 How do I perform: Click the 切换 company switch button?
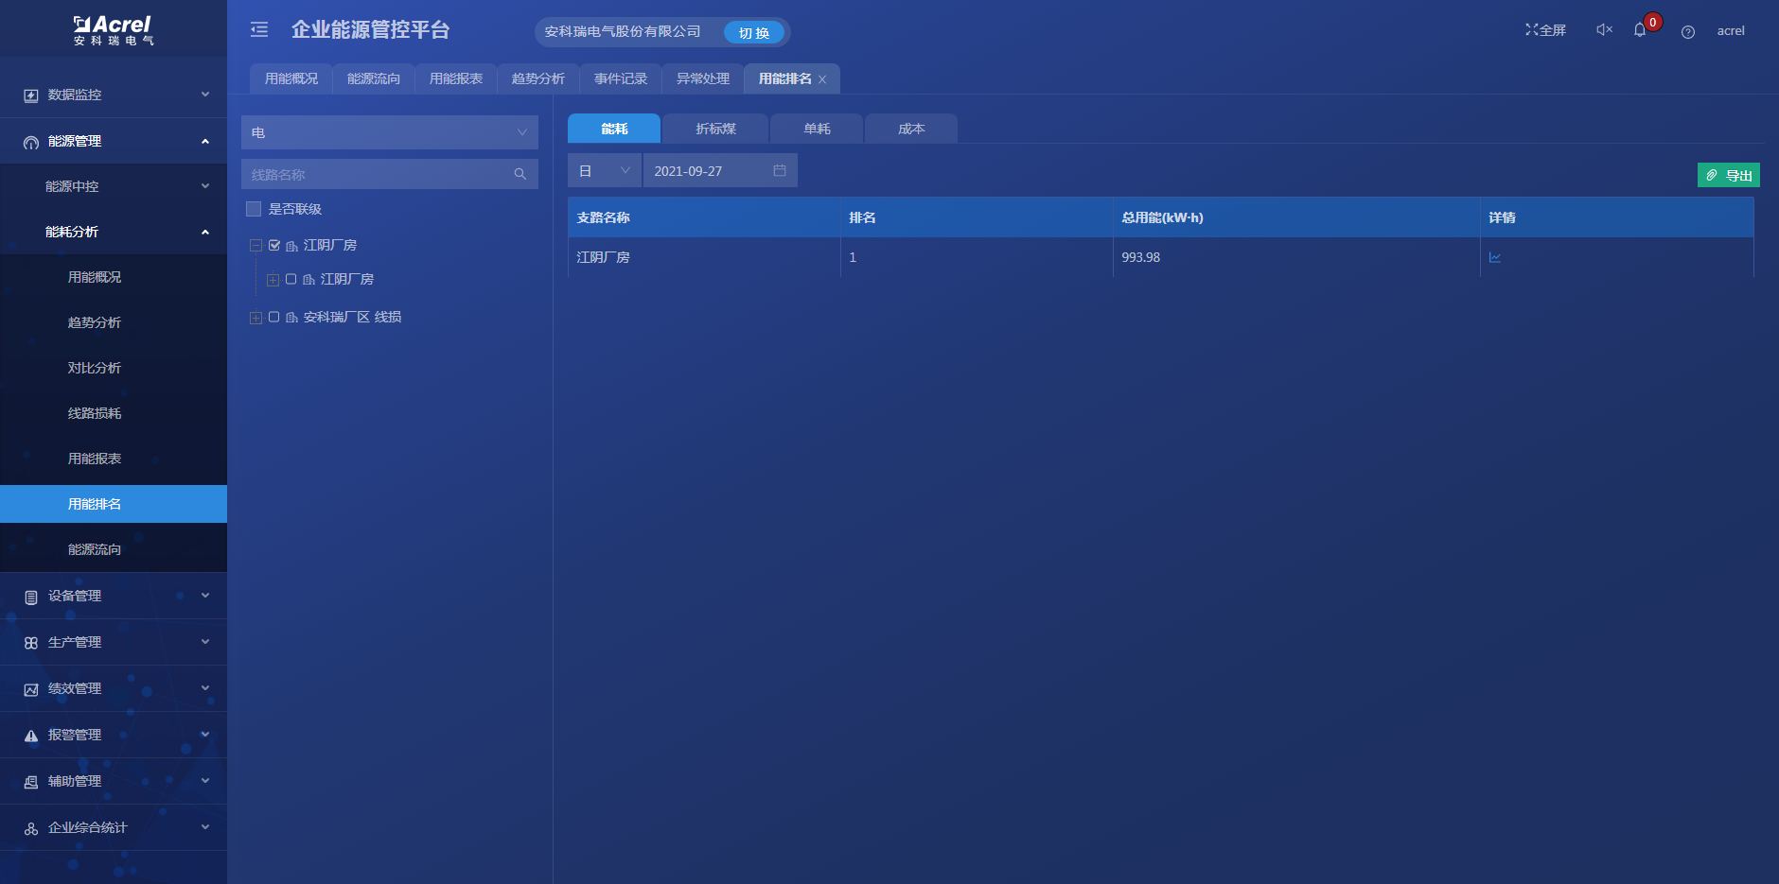click(753, 32)
